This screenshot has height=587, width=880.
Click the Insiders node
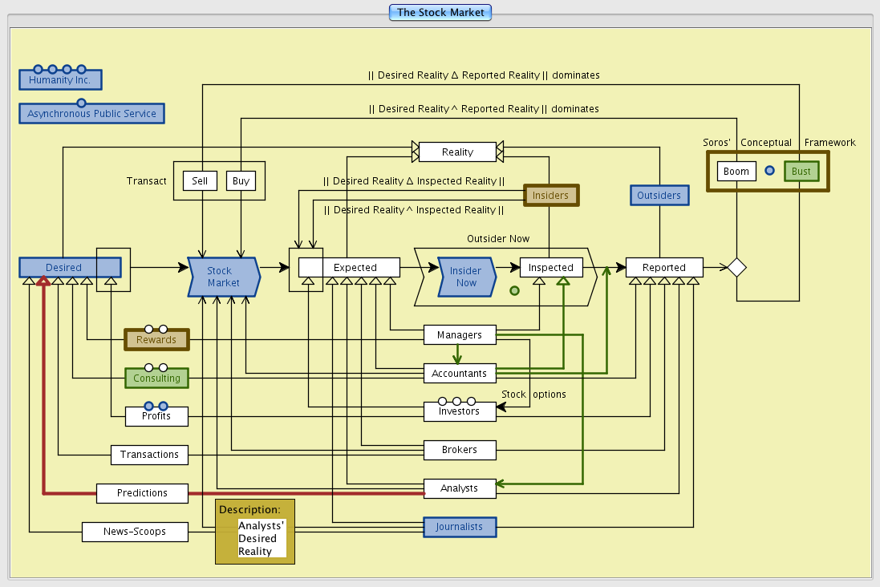(550, 195)
